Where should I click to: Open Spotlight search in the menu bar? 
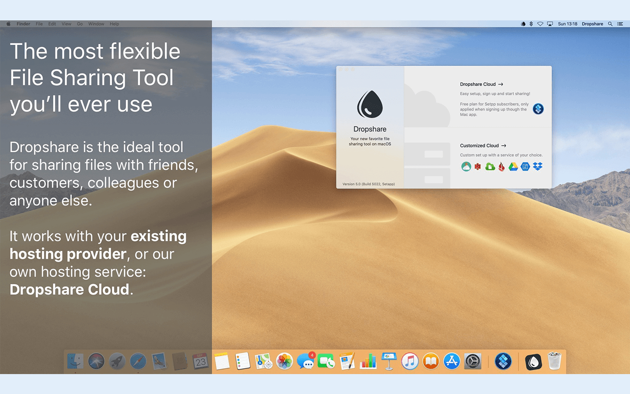tap(610, 24)
